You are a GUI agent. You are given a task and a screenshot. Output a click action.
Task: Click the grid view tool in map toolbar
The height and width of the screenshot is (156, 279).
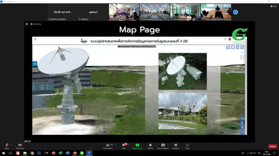[x=233, y=47]
